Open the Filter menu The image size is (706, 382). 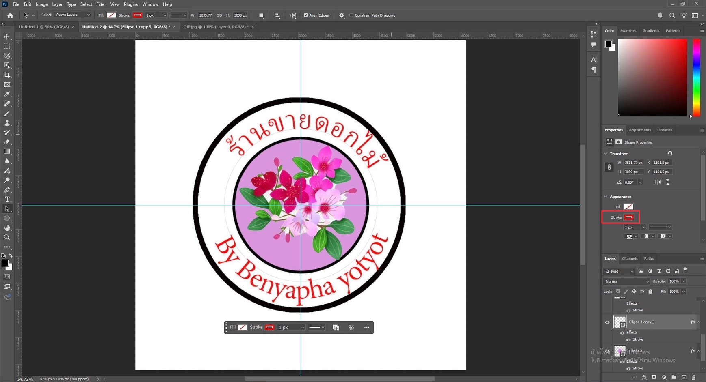coord(101,4)
